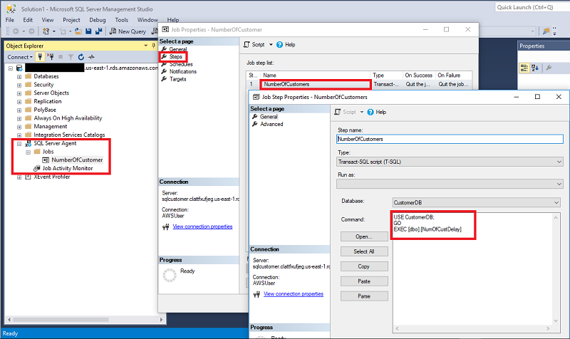Click the Copy button

pos(364,266)
